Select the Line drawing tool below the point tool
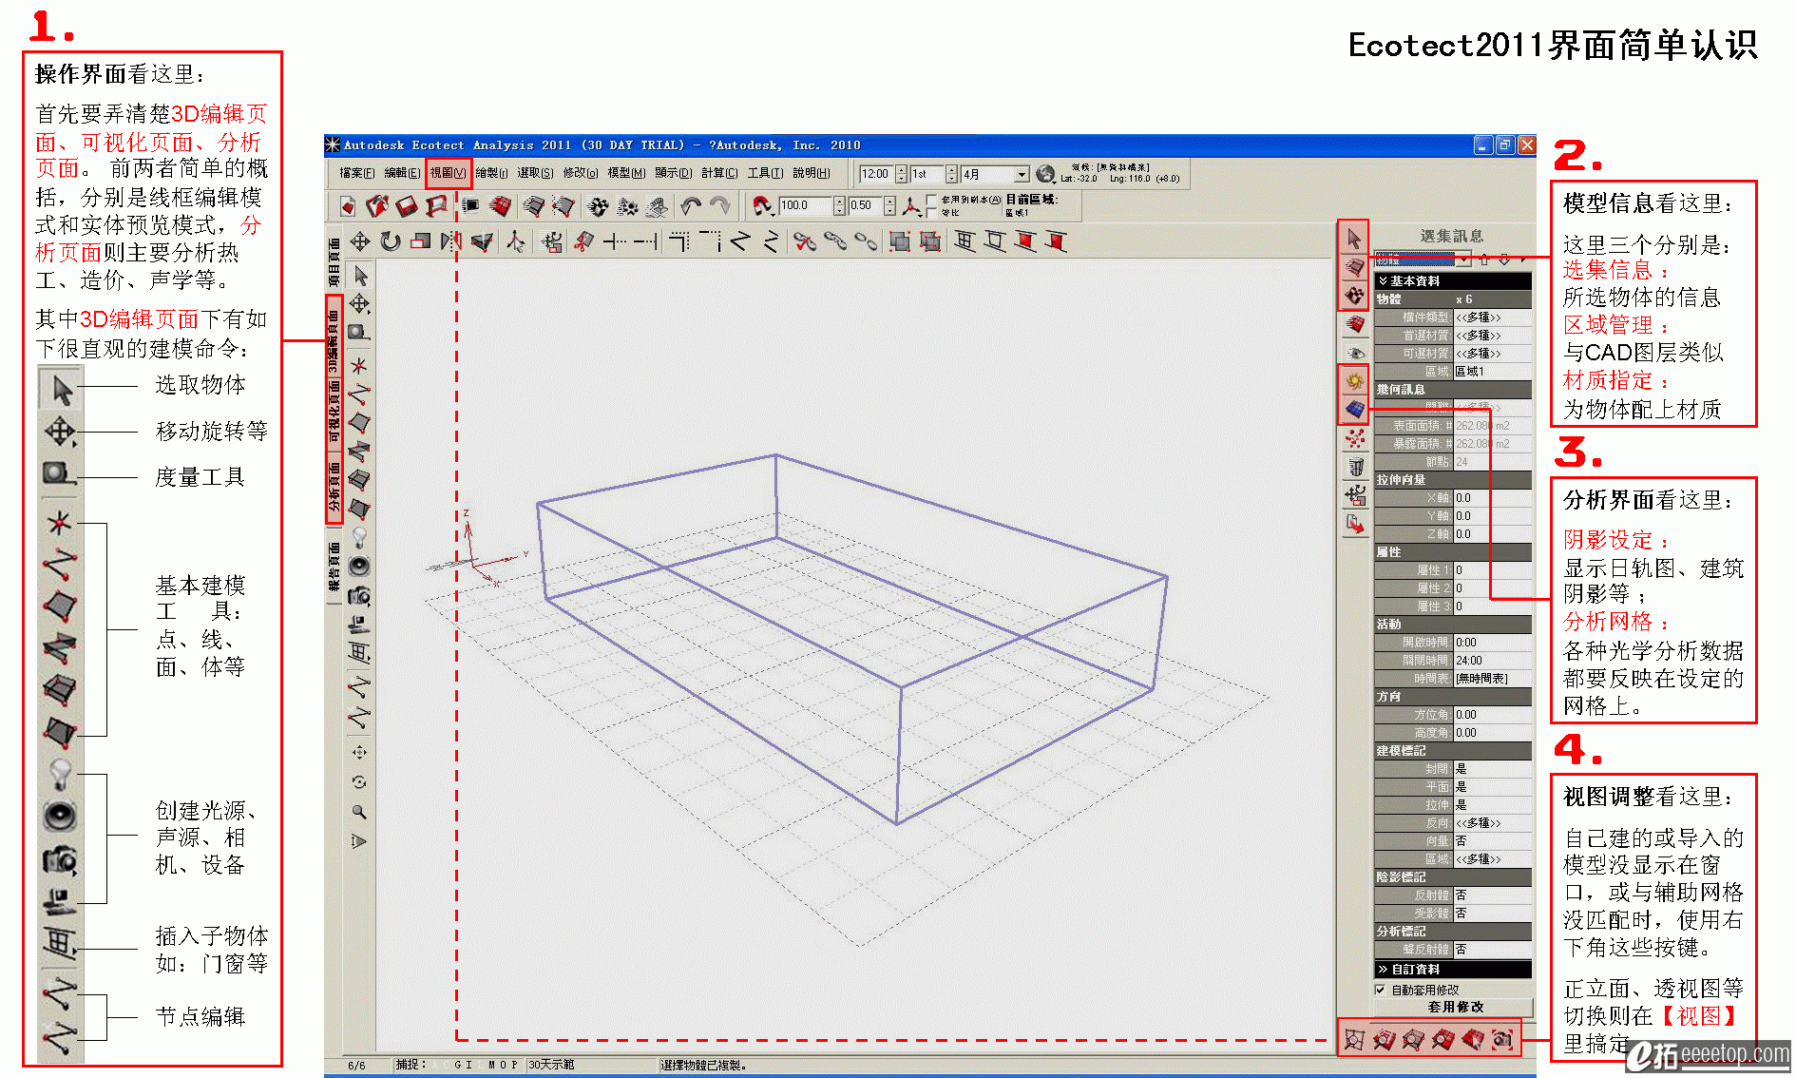 point(359,394)
